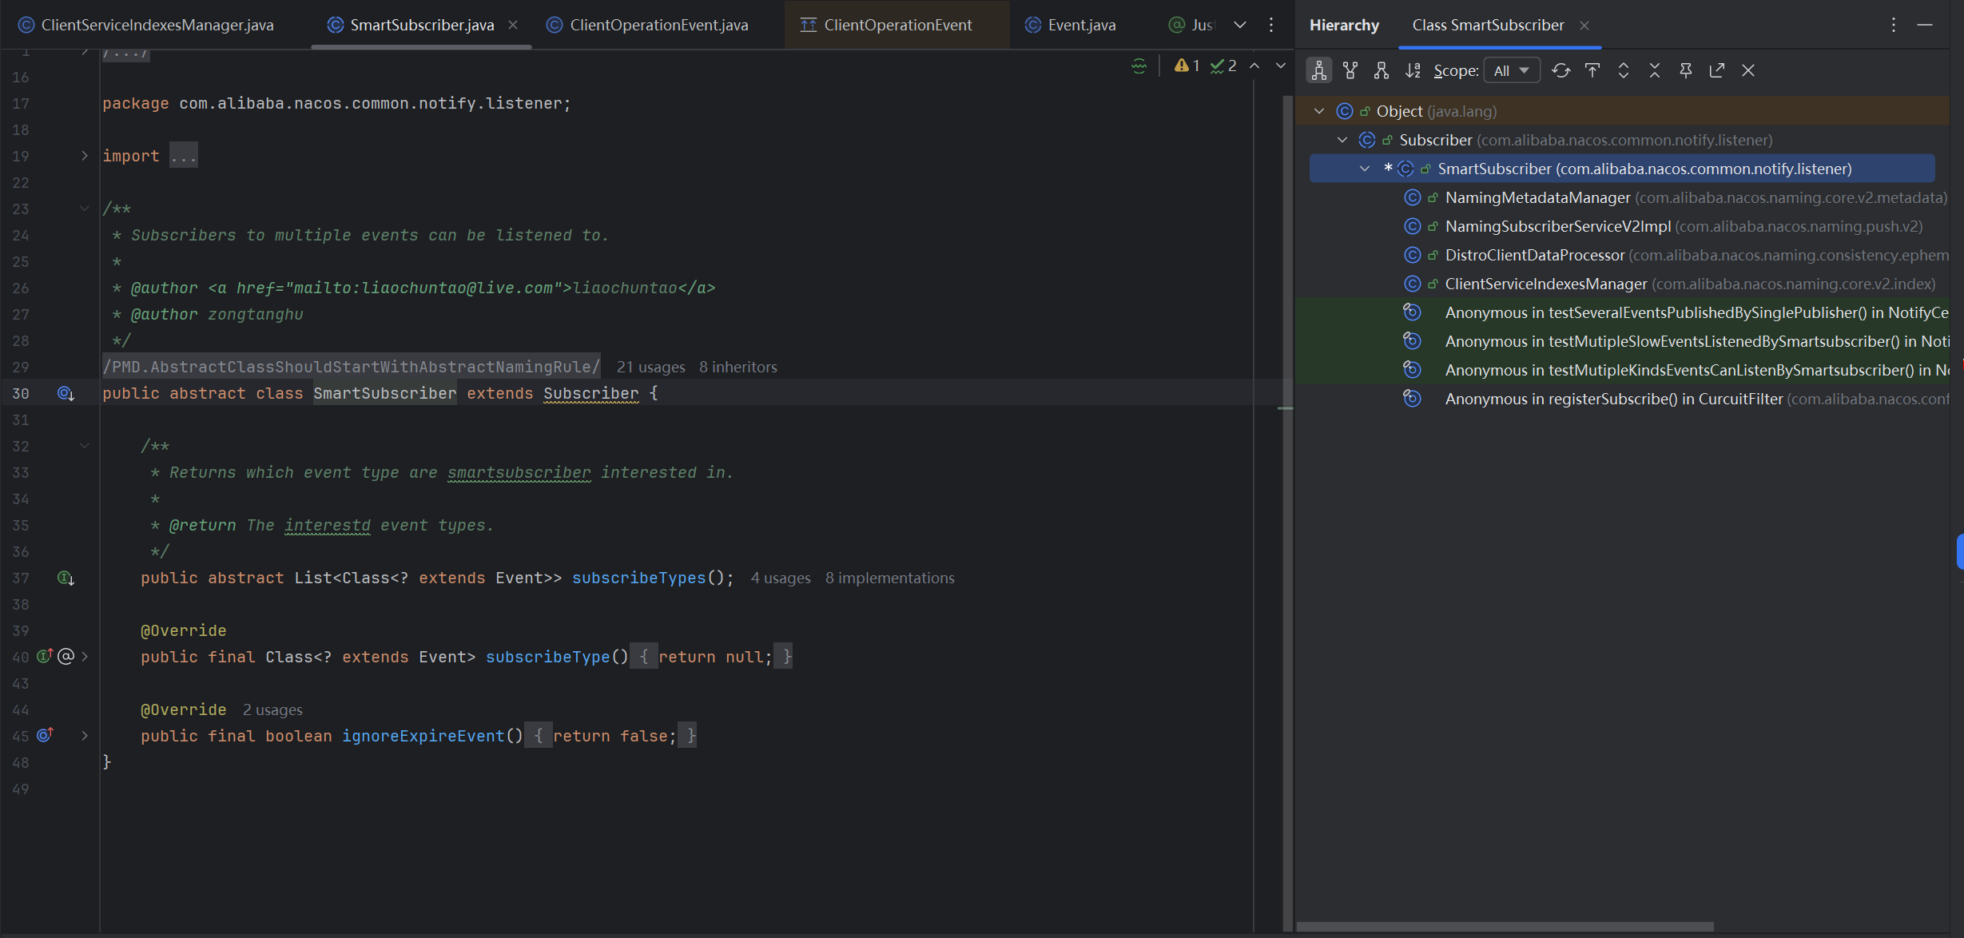
Task: Click the 21 usages hint link
Action: coord(650,367)
